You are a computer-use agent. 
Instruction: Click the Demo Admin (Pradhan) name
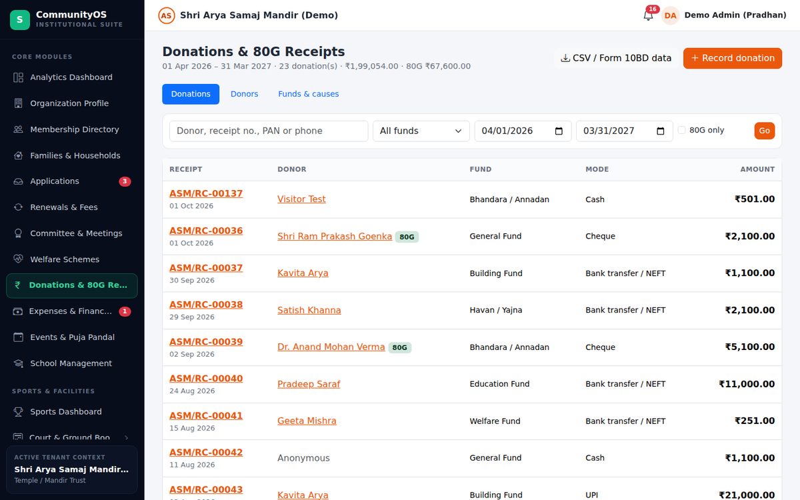(735, 15)
